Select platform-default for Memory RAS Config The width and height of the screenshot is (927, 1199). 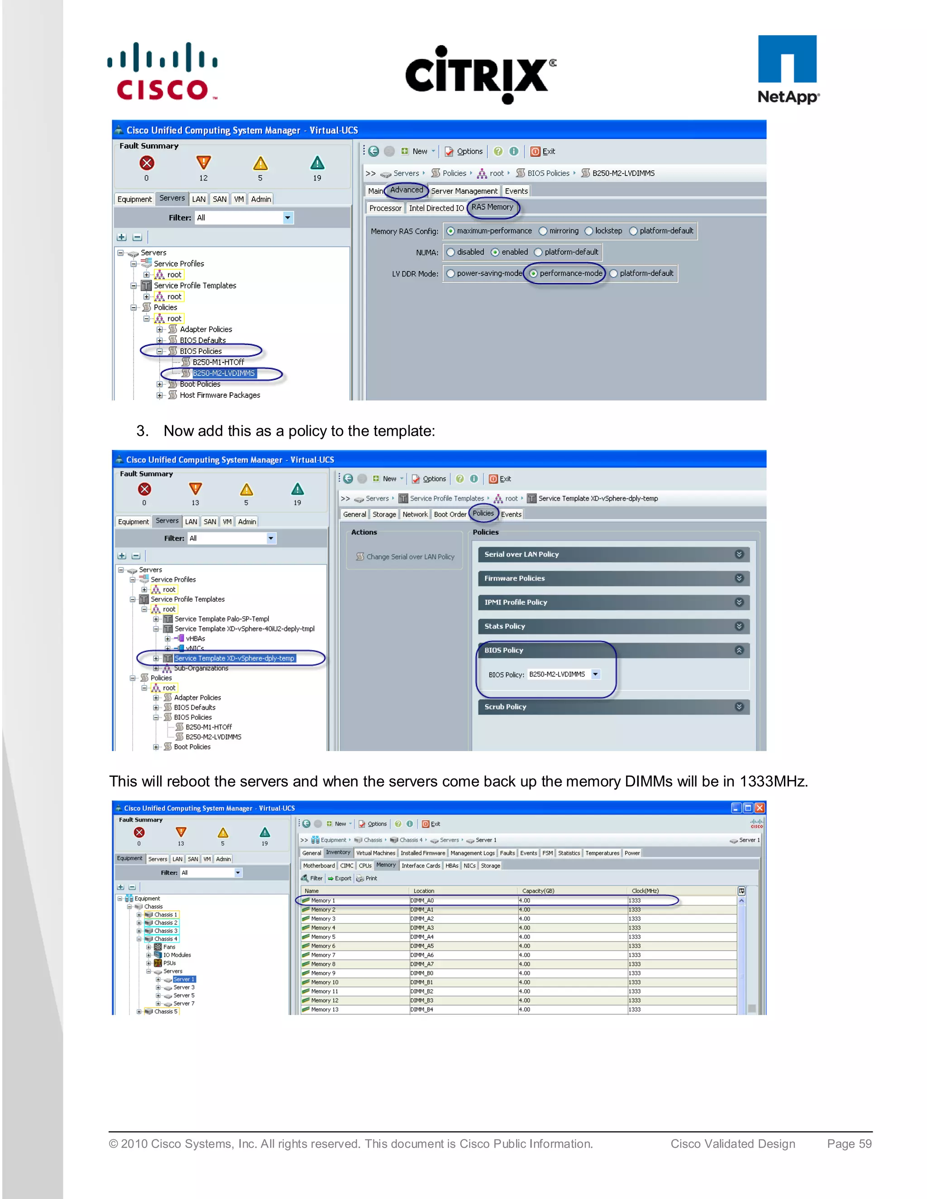coord(633,231)
